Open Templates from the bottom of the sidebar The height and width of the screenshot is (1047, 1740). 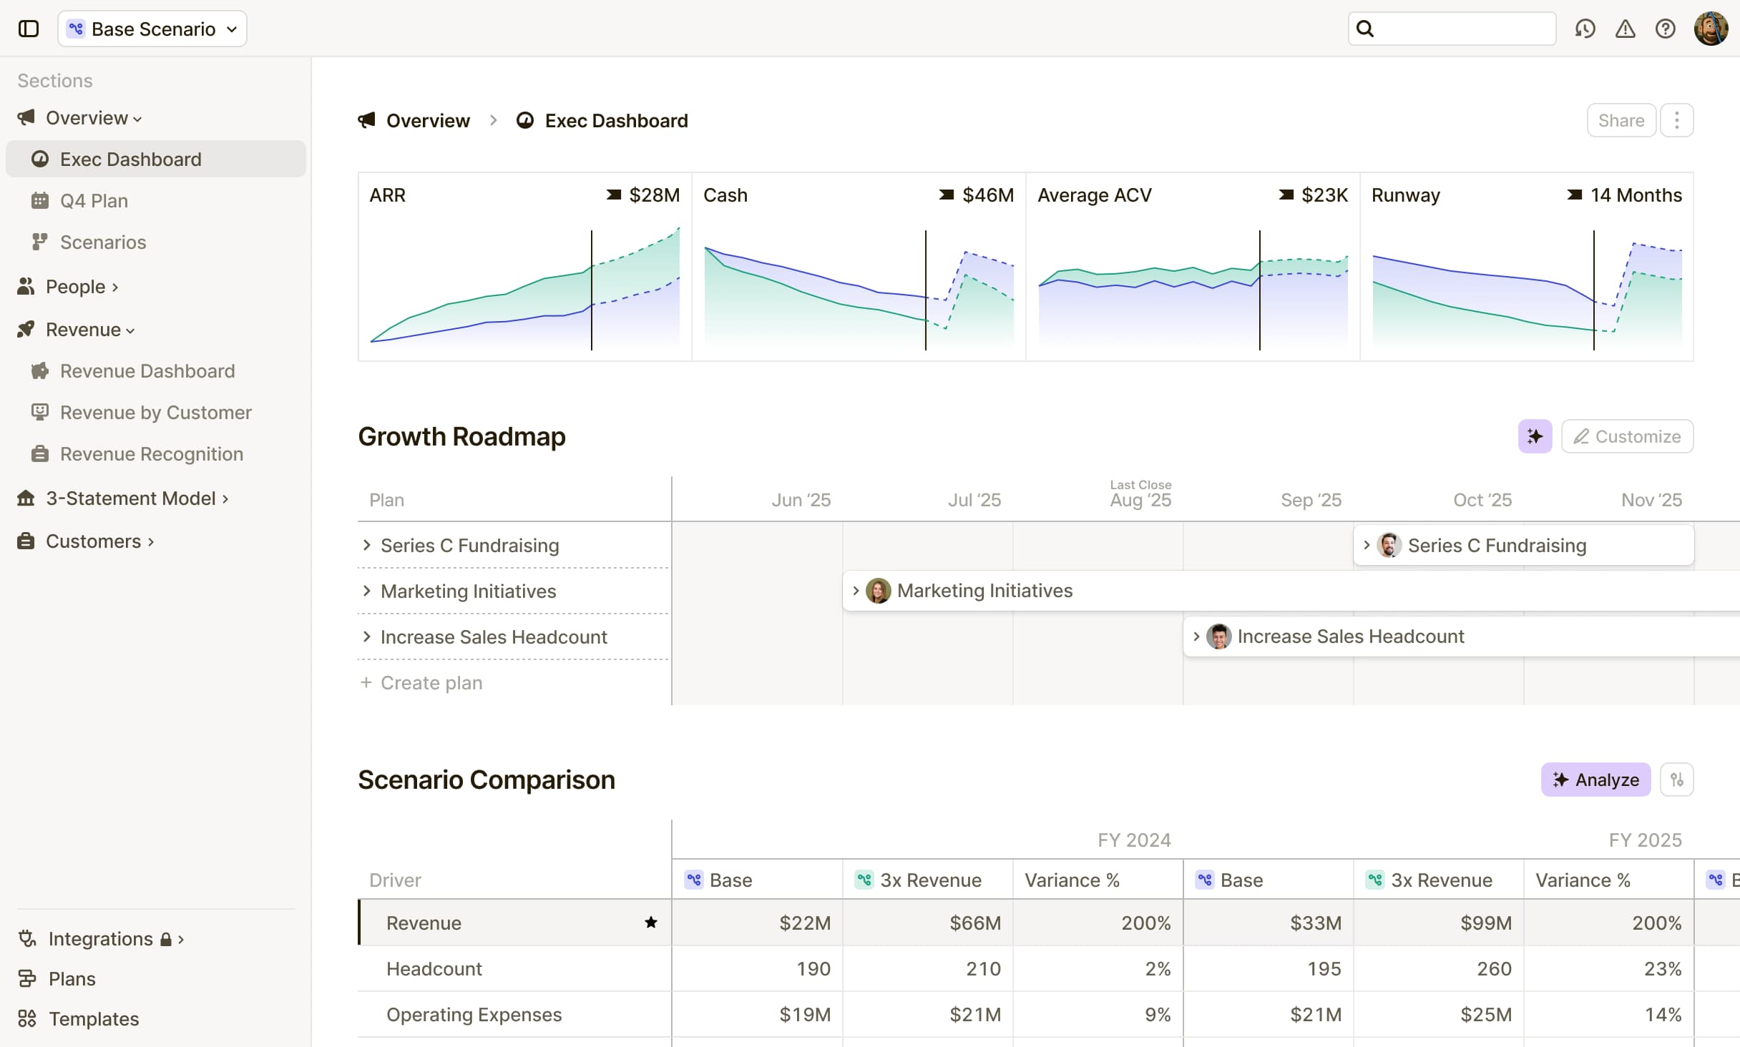point(92,1018)
